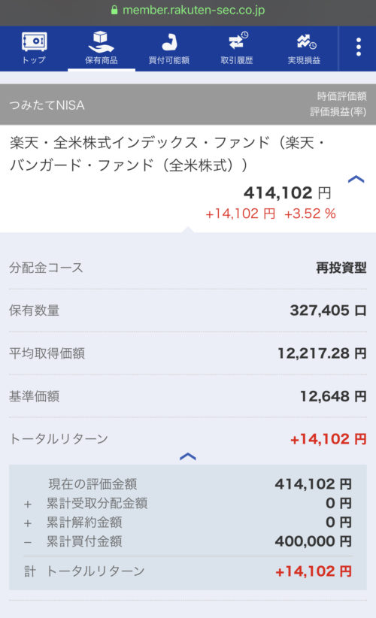Collapse the fund details chevron
376x618 pixels.
[356, 180]
